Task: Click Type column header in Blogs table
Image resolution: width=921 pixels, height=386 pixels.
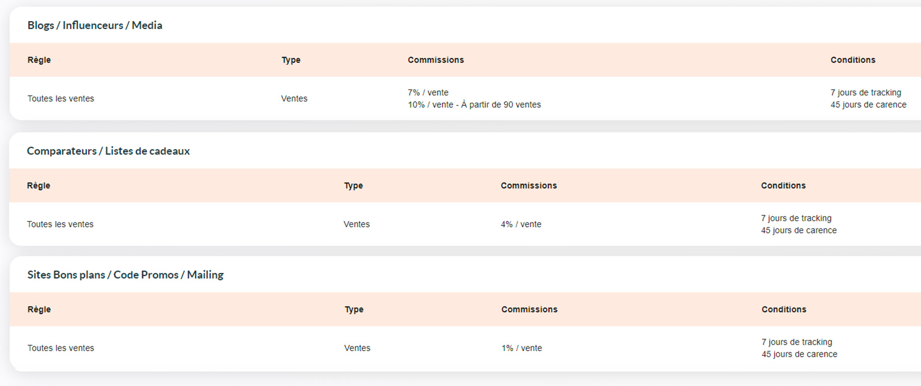Action: point(291,60)
